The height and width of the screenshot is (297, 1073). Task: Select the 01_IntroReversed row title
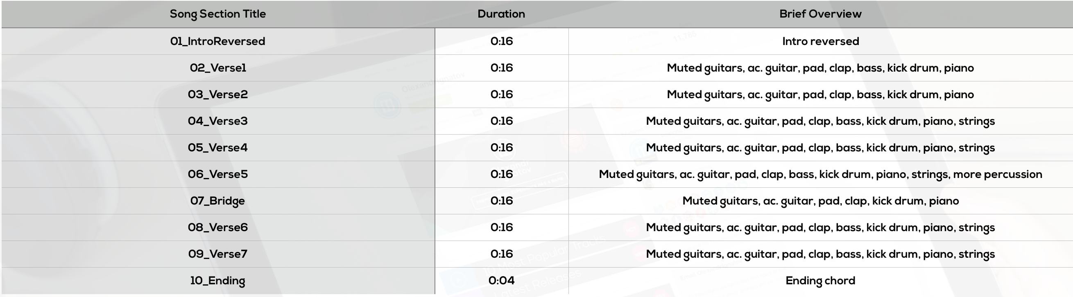[x=217, y=41]
